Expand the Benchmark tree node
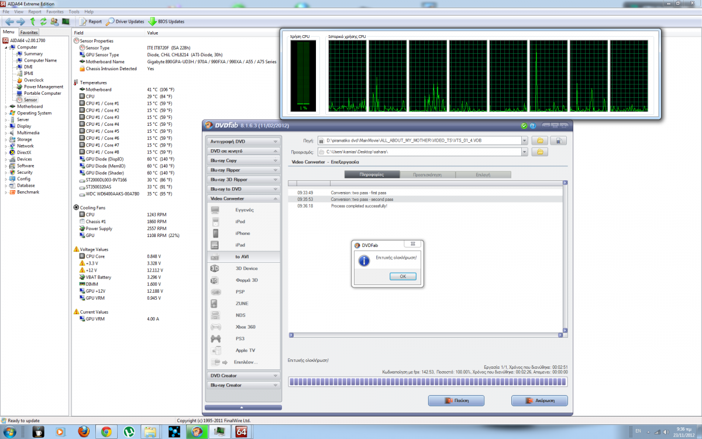This screenshot has height=439, width=702. click(x=6, y=192)
